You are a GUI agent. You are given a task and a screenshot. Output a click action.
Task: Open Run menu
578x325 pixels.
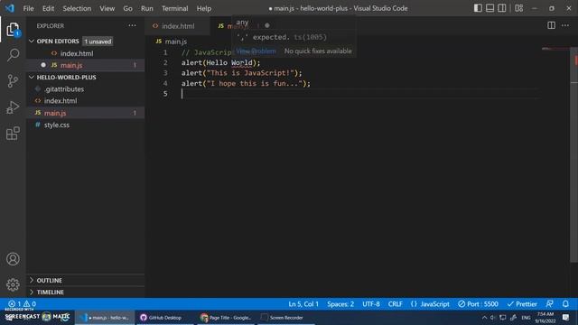click(x=146, y=8)
